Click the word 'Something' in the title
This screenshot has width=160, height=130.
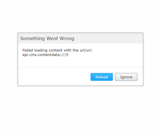(32, 38)
